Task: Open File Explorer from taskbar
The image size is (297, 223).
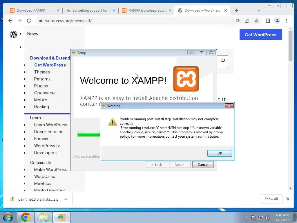Action: pos(44,217)
